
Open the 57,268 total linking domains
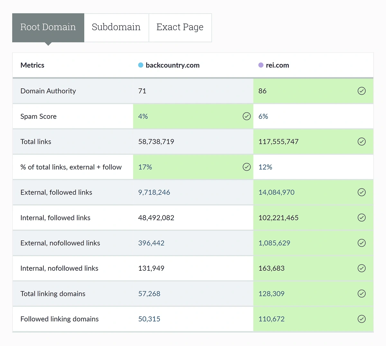click(x=149, y=294)
